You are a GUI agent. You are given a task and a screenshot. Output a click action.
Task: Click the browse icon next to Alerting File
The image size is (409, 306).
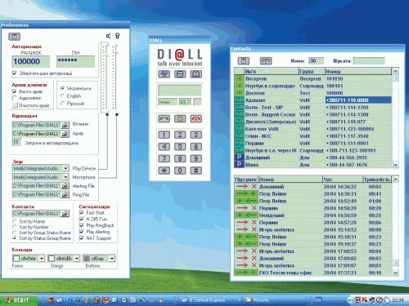(65, 186)
